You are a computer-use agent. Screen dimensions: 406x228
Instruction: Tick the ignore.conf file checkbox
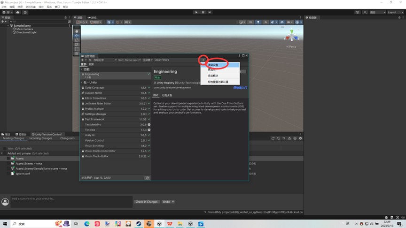click(x=8, y=174)
